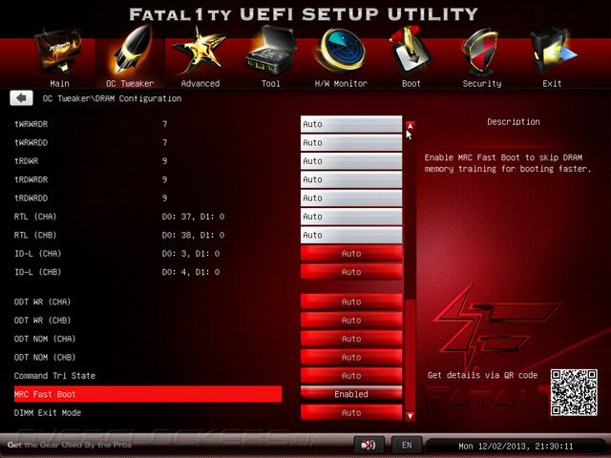Viewport: 611px width, 458px height.
Task: Click the tRDWR Auto input field
Action: [x=351, y=161]
